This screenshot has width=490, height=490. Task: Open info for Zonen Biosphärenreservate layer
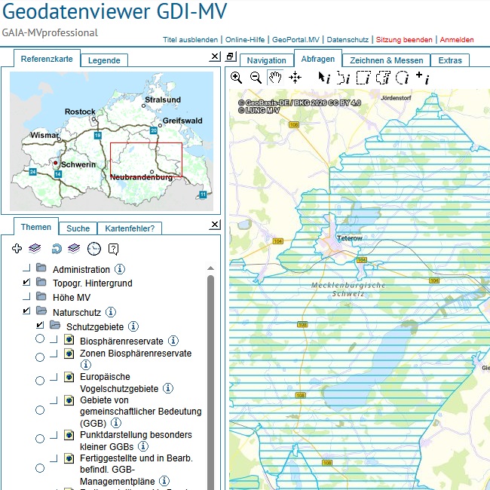coord(86,365)
